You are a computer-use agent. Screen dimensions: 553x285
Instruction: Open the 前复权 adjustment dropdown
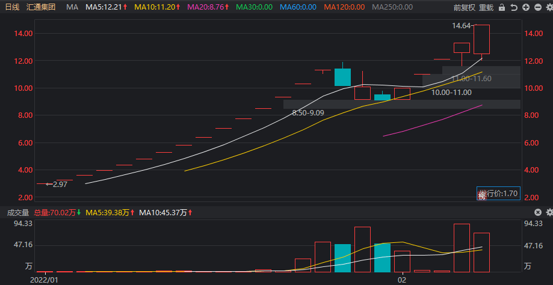pyautogui.click(x=465, y=7)
